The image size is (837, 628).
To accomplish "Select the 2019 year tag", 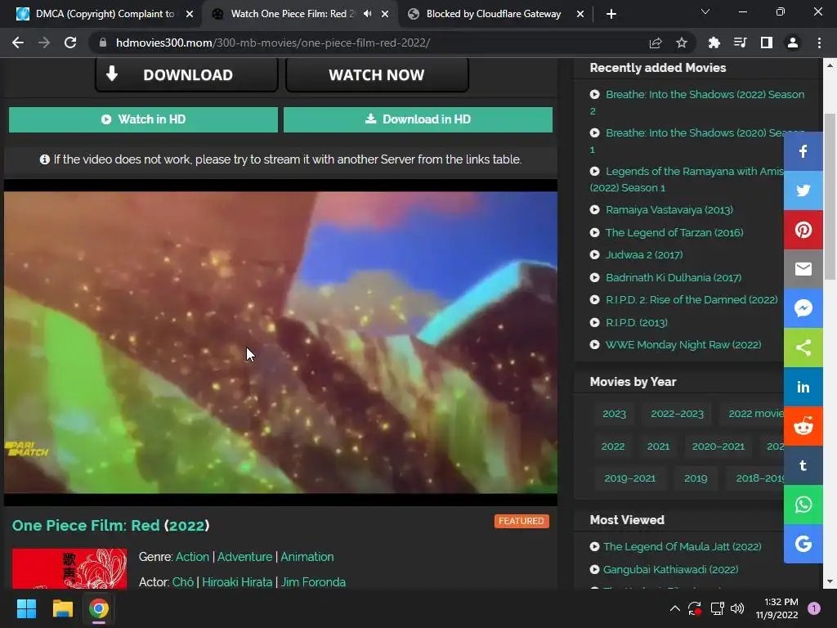I will [696, 478].
